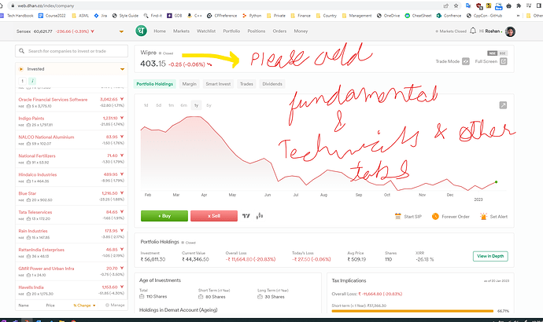Viewport: 543px width, 322px height.
Task: Expand the Sensex index dropdown
Action: (121, 31)
